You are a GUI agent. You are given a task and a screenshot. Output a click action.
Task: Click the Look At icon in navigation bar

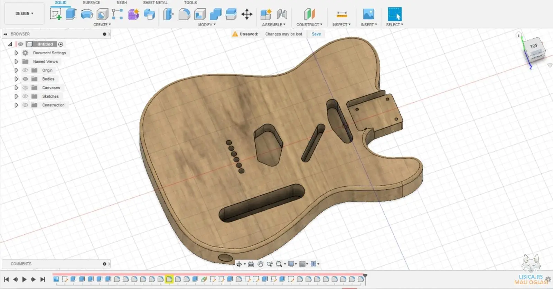click(x=251, y=264)
